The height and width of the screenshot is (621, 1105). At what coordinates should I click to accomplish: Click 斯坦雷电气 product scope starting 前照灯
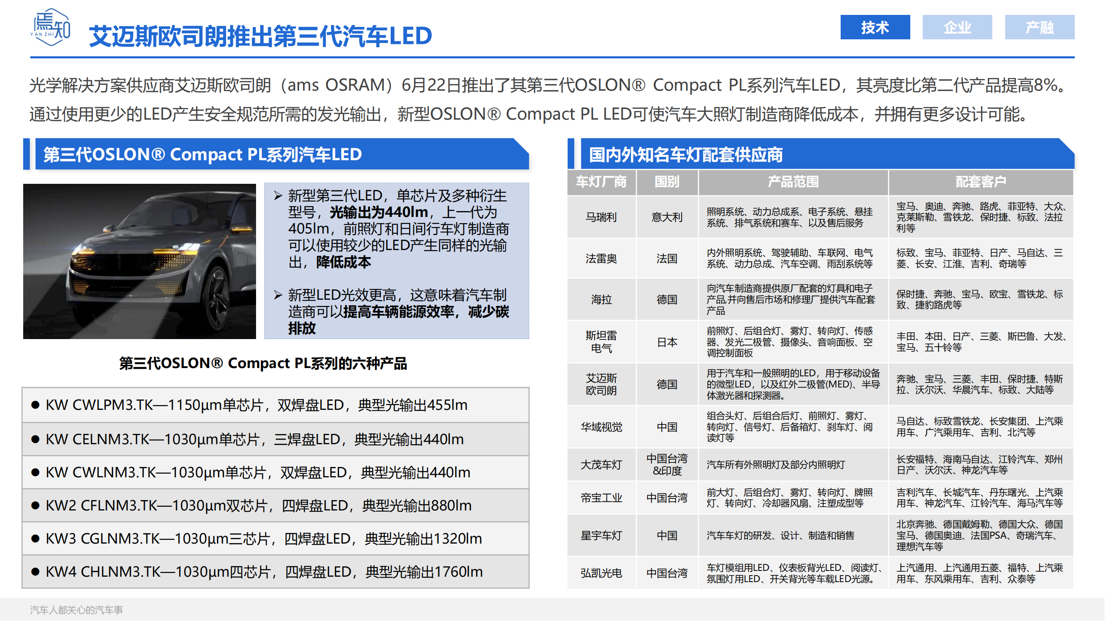click(x=793, y=342)
